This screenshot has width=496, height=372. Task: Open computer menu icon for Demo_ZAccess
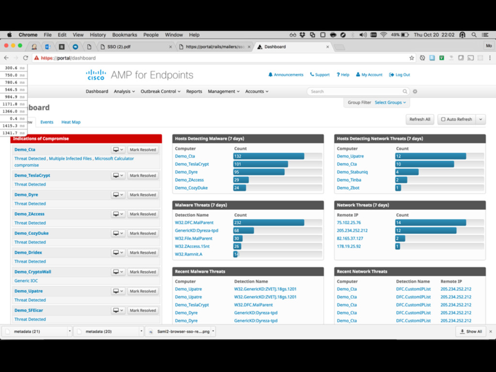[x=118, y=214]
